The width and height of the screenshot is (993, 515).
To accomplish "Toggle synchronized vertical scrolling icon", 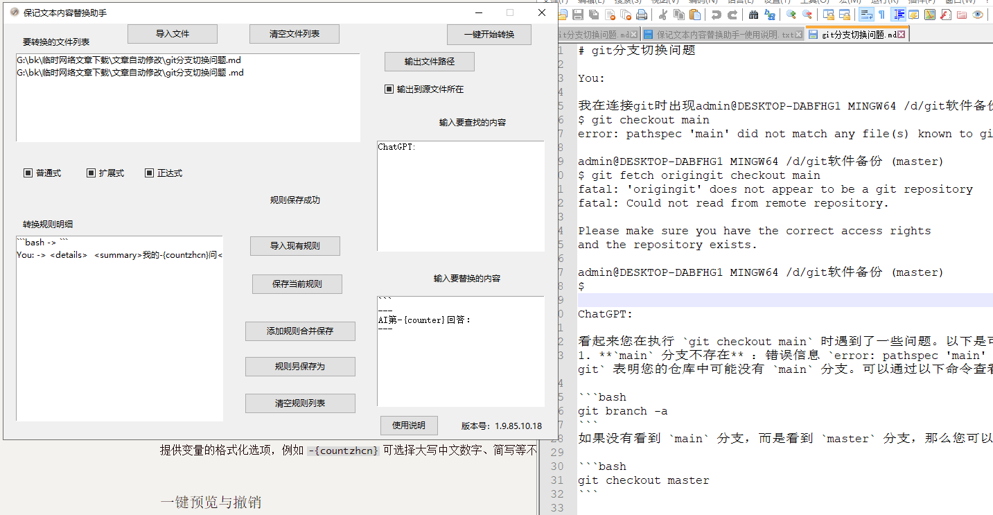I will (x=828, y=15).
